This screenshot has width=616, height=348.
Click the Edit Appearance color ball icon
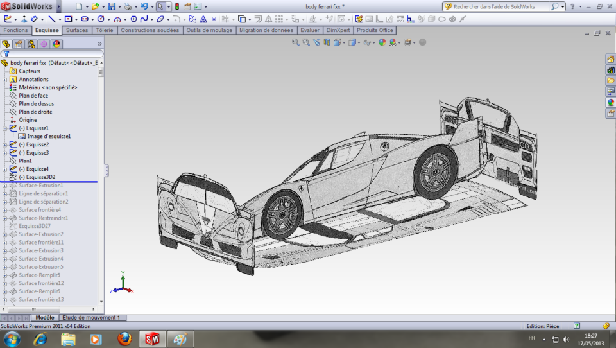pyautogui.click(x=382, y=42)
